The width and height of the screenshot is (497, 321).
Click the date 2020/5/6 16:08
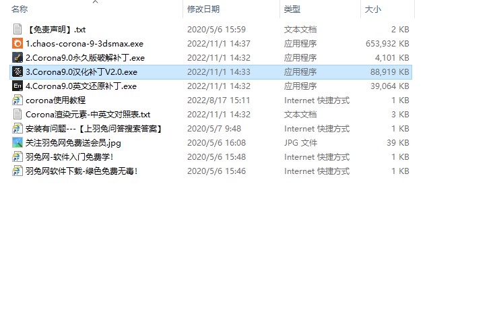216,143
